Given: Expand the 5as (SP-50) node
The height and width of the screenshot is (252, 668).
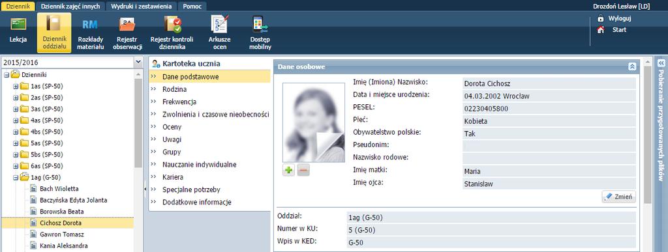Looking at the screenshot, I should (x=16, y=143).
